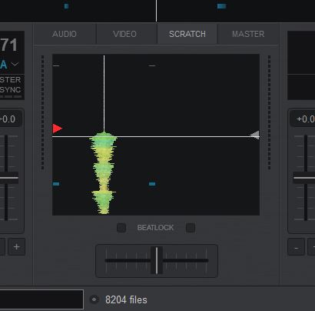The width and height of the screenshot is (315, 311).
Task: Click the right deck pitch fader handle
Action: (304, 178)
